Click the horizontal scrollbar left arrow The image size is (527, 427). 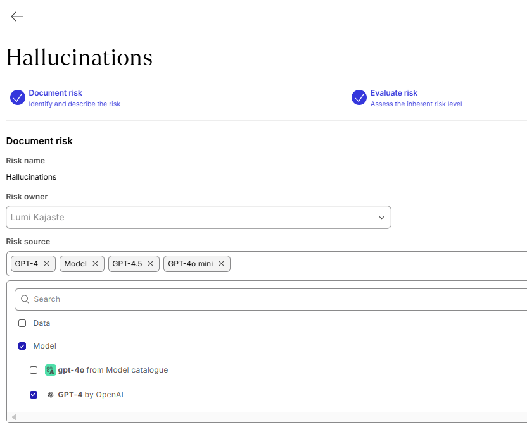coord(14,417)
